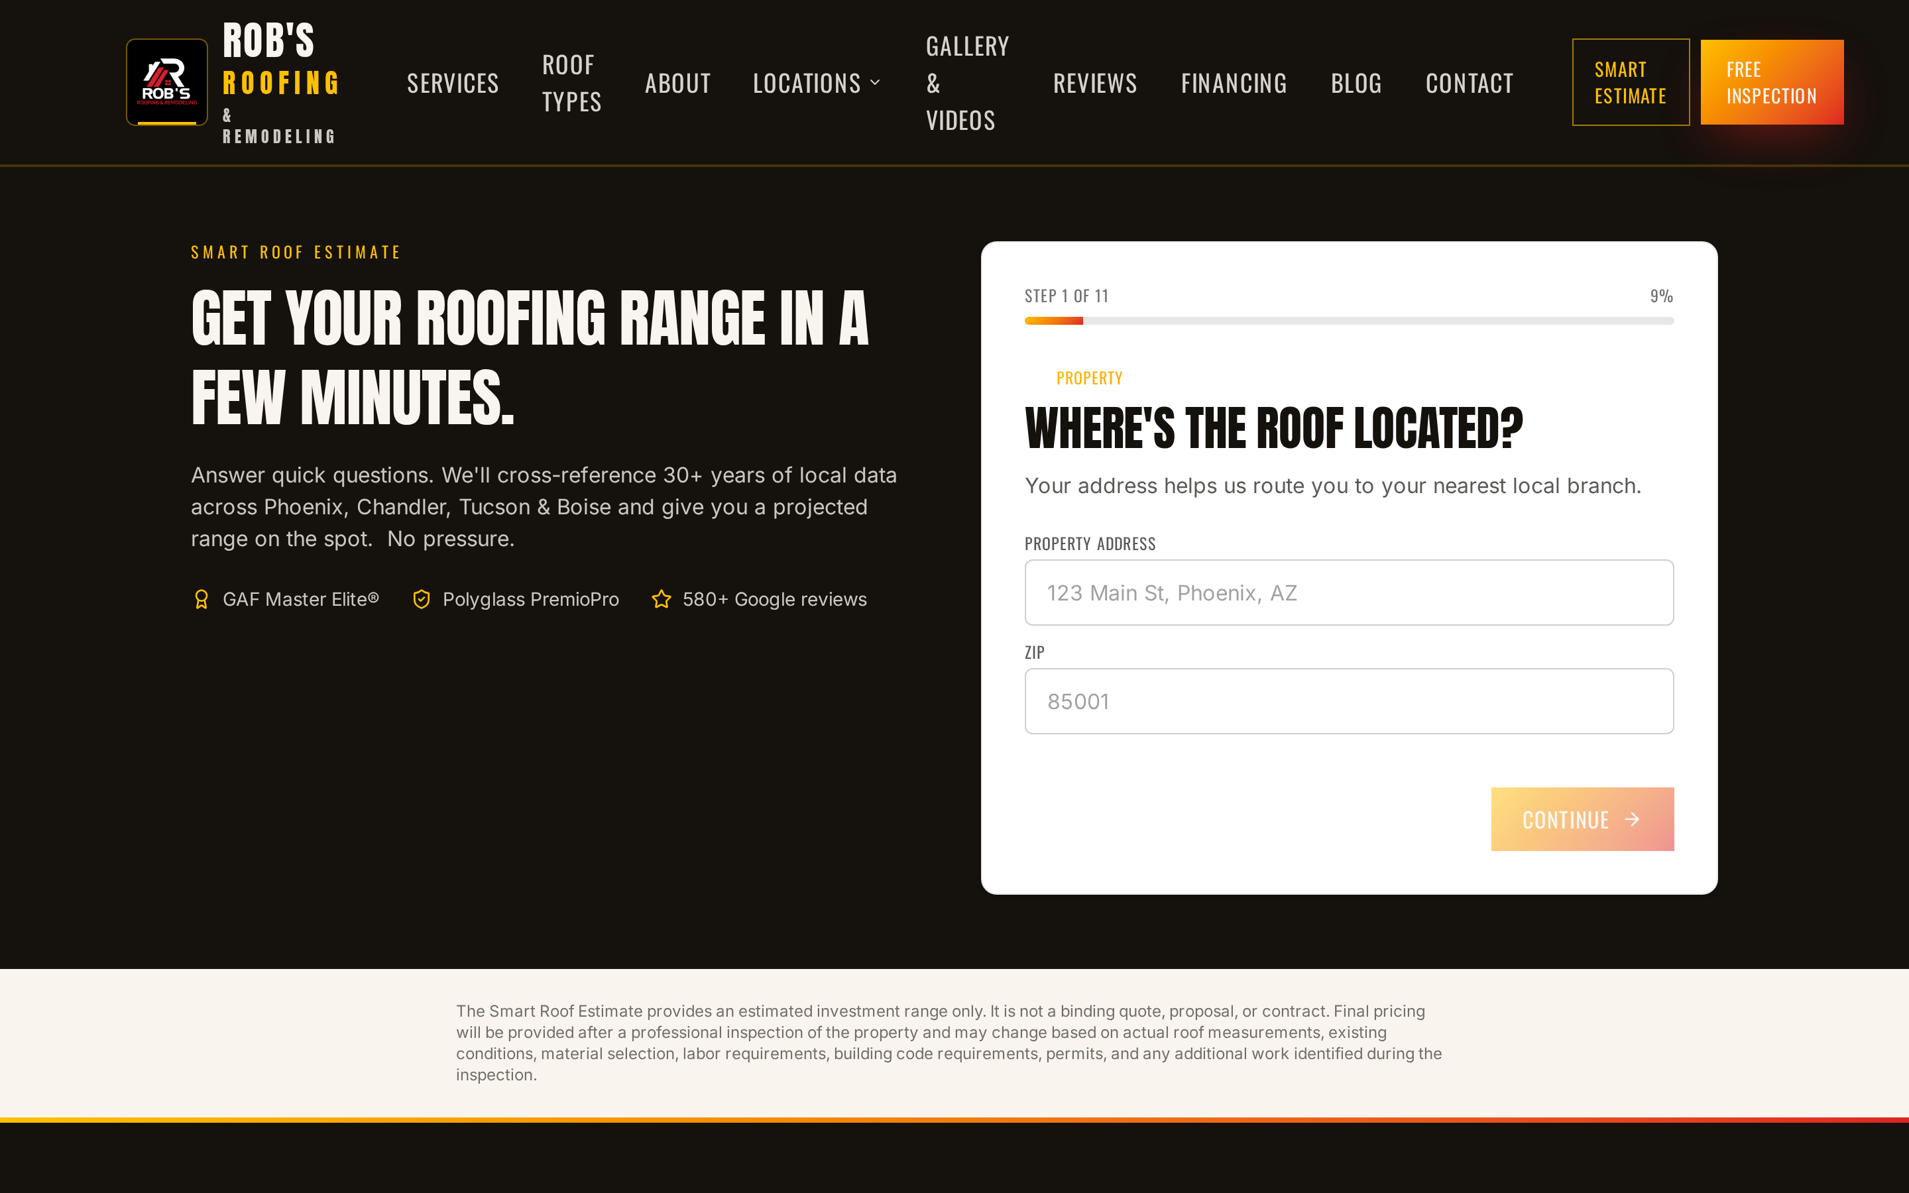Go to the Blog page

(1356, 83)
